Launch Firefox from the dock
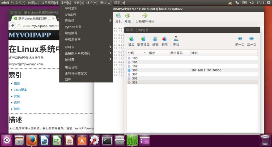272x147 pixels. pos(32,140)
